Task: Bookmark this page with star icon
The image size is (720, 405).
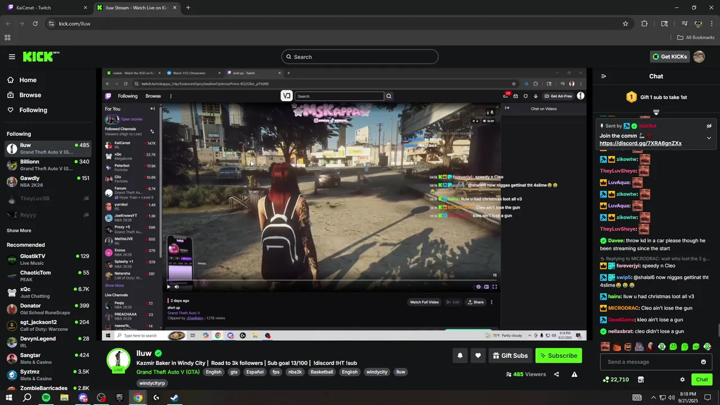Action: (x=625, y=24)
